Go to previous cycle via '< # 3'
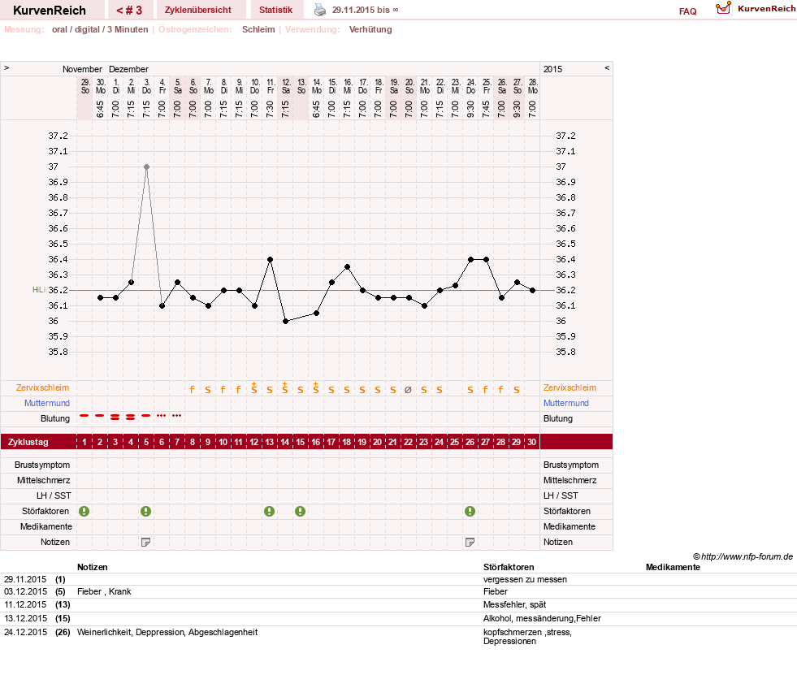 pos(129,11)
